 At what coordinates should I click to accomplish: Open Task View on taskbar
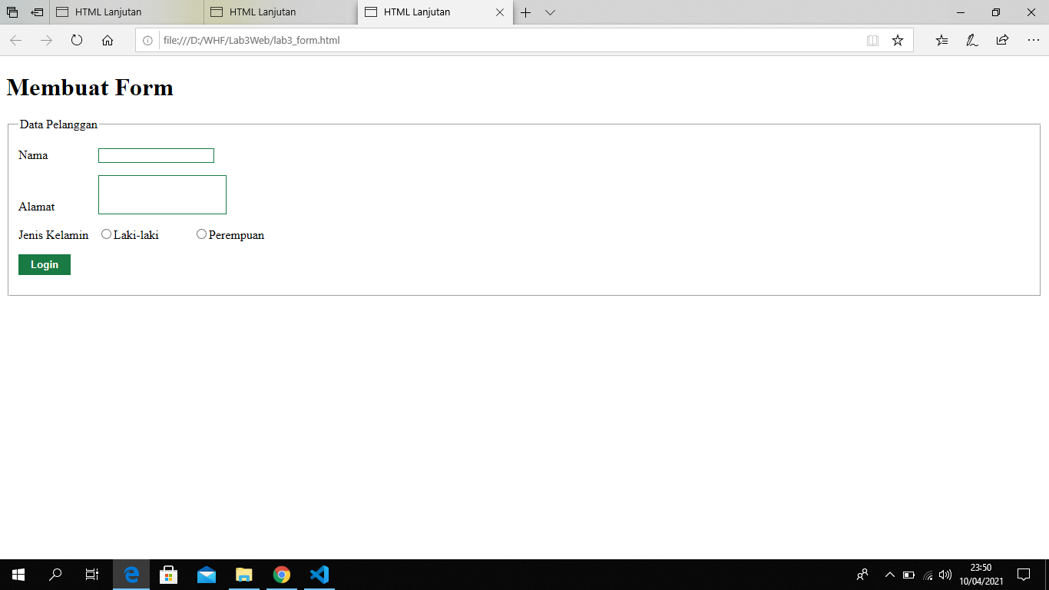point(92,575)
